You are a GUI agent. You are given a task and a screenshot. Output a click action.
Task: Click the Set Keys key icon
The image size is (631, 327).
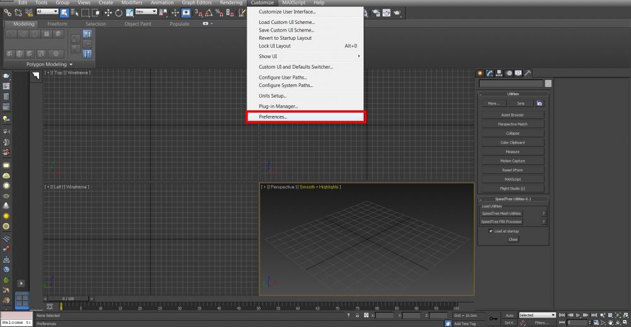tap(493, 319)
